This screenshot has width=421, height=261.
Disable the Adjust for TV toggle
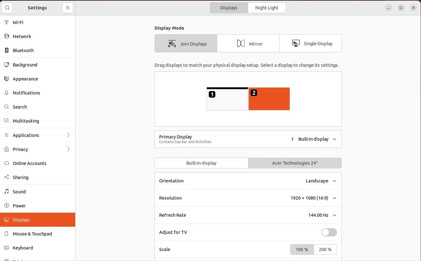tap(329, 232)
